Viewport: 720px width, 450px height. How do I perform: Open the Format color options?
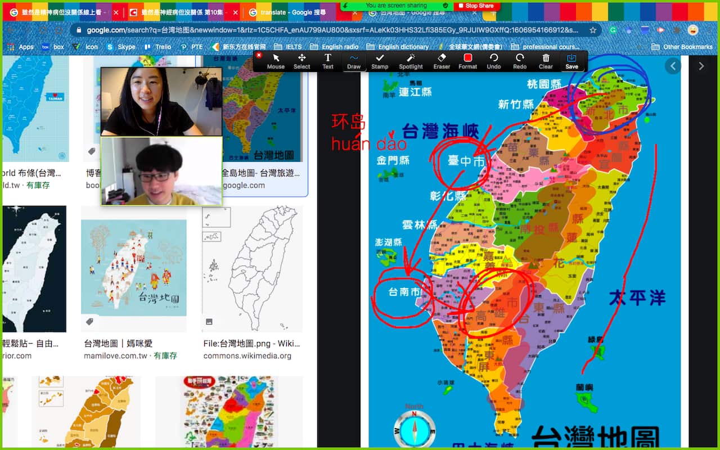[467, 61]
